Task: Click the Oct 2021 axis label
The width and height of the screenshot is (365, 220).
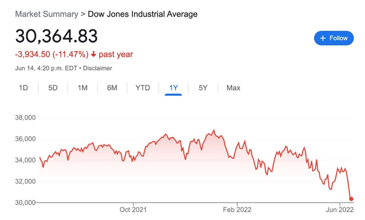Action: click(132, 209)
